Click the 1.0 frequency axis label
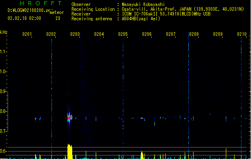Image resolution: width=251 pixels, height=159 pixels. pyautogui.click(x=3, y=72)
